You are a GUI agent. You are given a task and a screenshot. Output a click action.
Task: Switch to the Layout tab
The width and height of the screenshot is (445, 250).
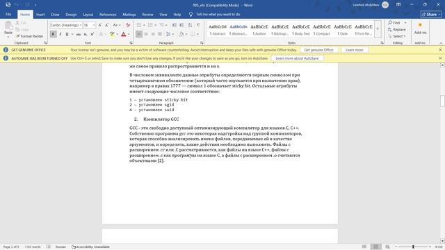tap(88, 15)
